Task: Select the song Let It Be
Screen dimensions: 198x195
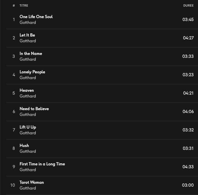Action: [27, 35]
